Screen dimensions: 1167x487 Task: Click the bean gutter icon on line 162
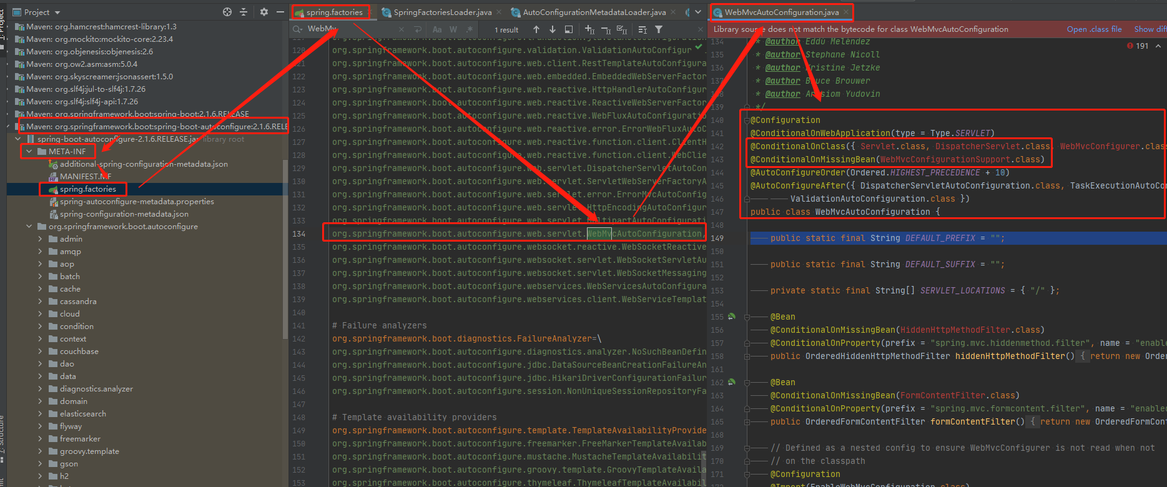(x=731, y=382)
